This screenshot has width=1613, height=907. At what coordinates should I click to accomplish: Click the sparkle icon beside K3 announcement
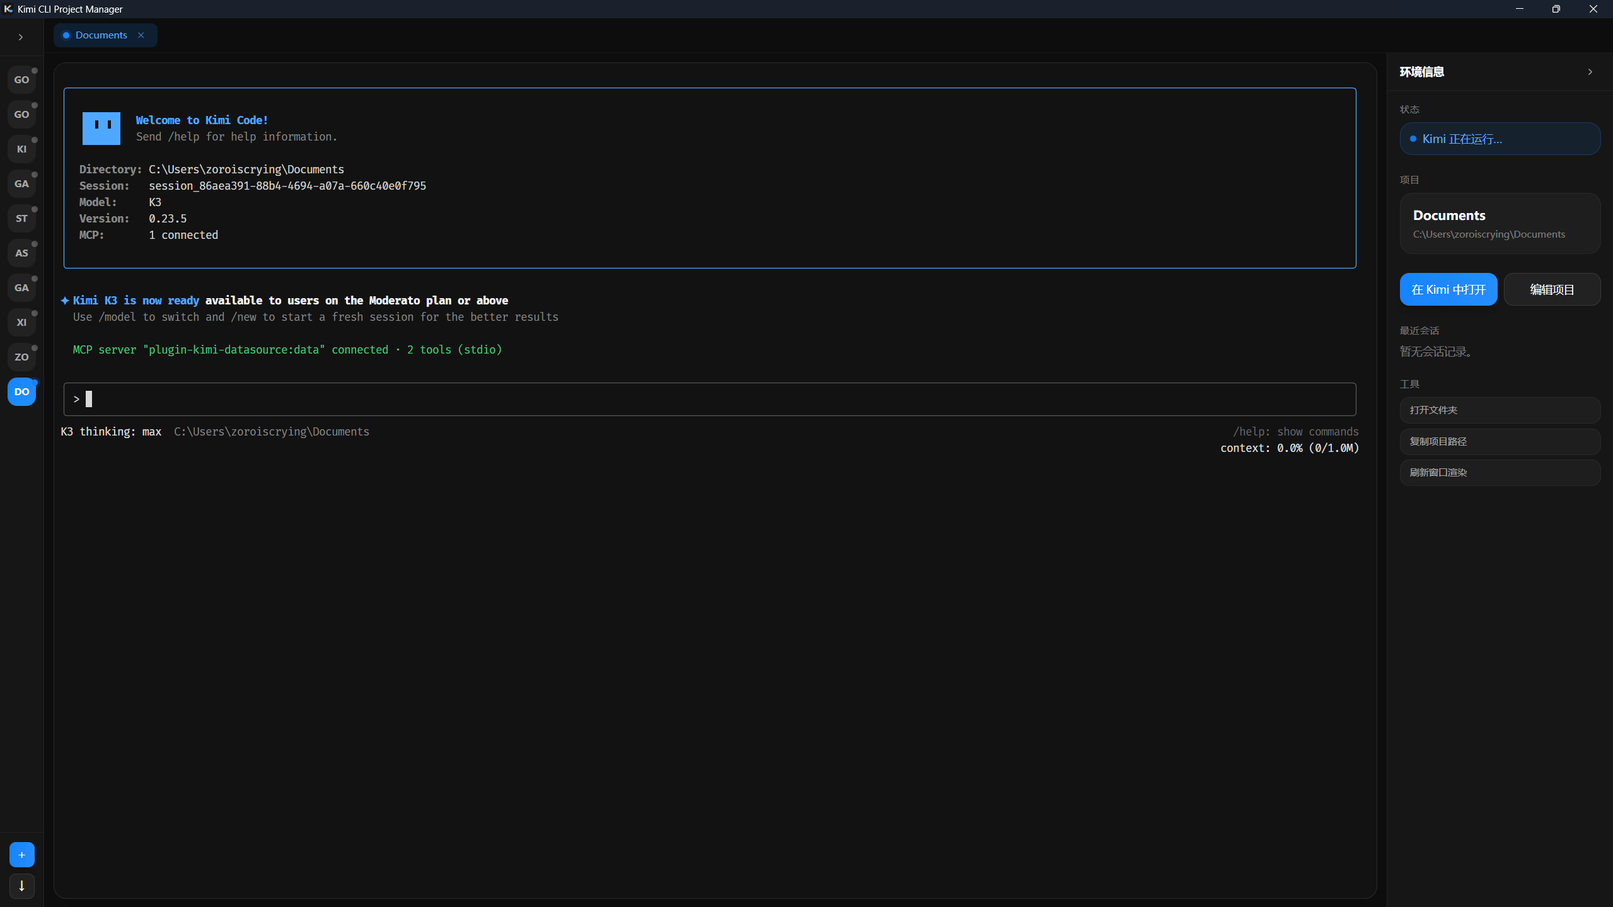point(65,301)
